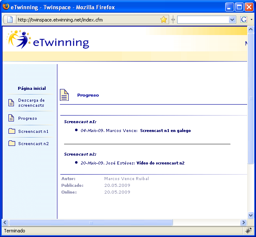Click the date 04-Maio-09
Viewport: 256px width, 237px height.
click(92, 131)
